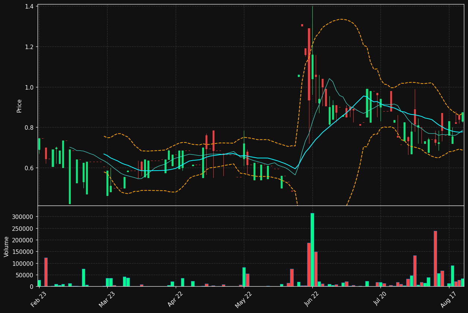Click the 'May 22' date label
The height and width of the screenshot is (313, 468).
point(244,299)
